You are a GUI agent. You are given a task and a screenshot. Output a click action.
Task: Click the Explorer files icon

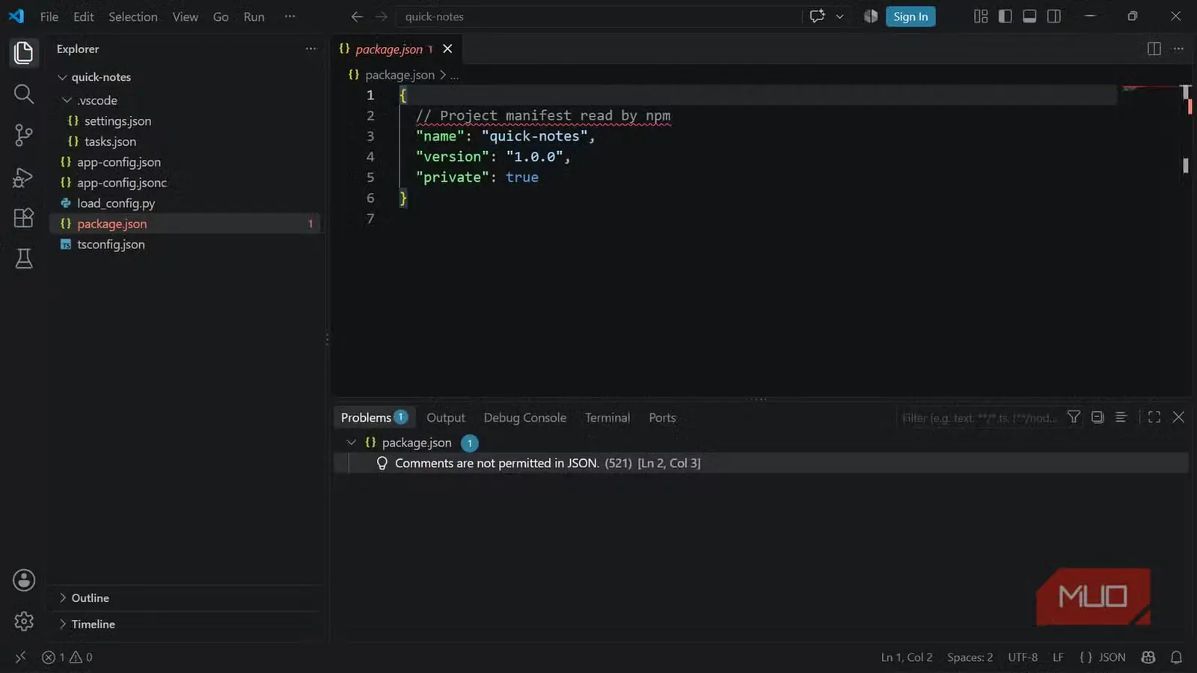pos(24,52)
